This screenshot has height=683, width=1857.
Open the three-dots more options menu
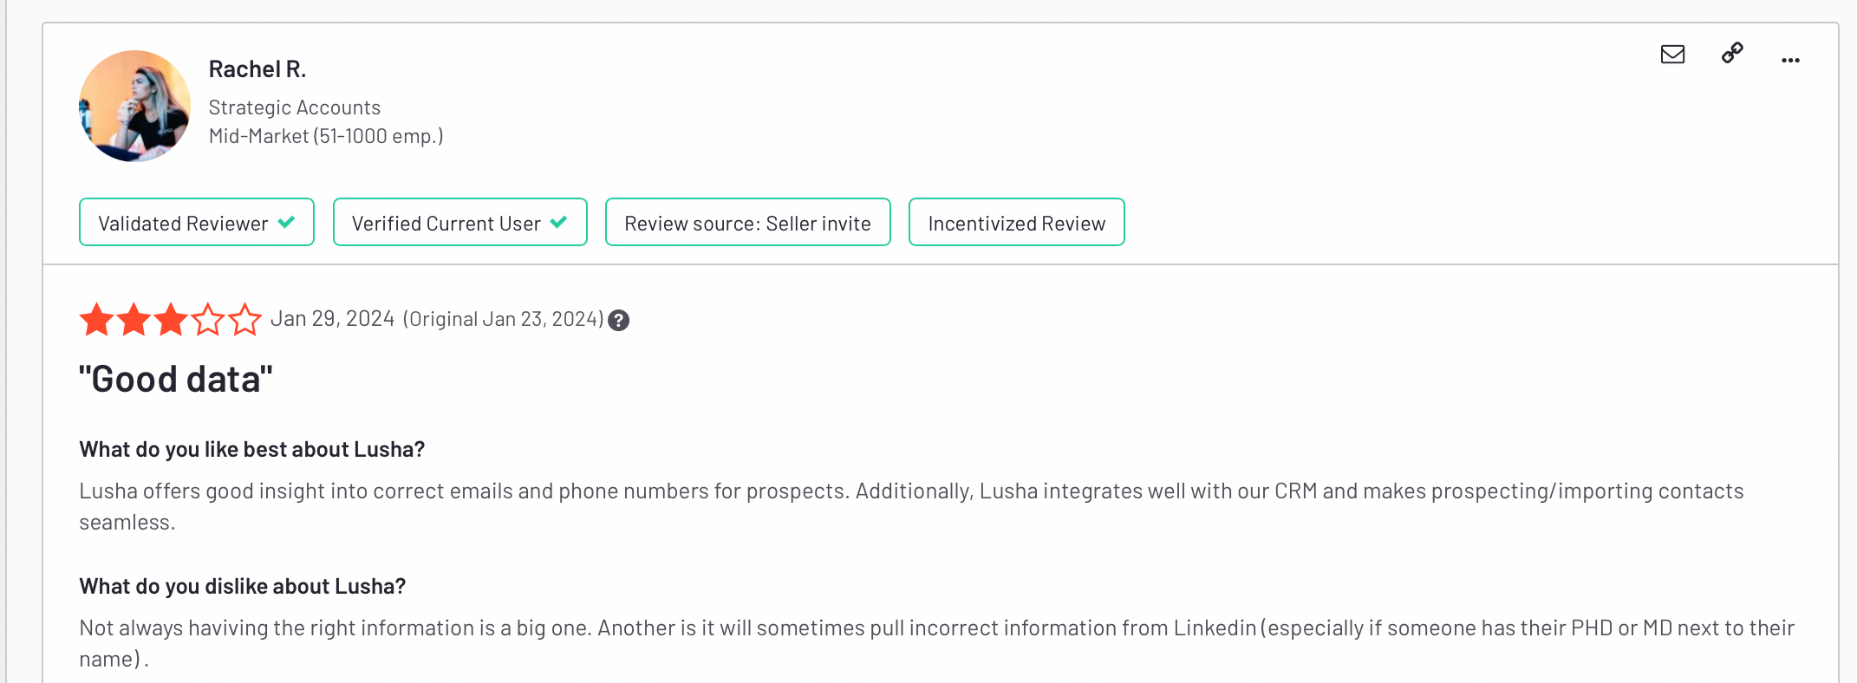click(1790, 60)
